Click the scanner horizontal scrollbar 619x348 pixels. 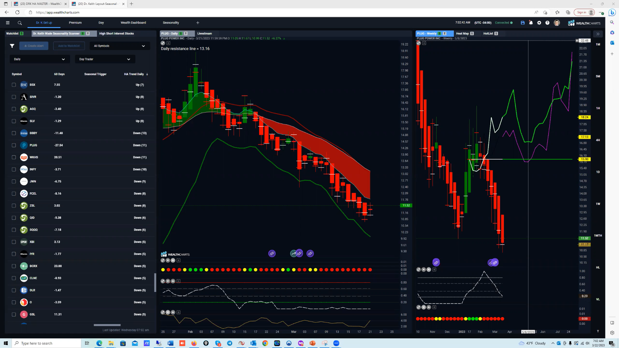pyautogui.click(x=107, y=325)
